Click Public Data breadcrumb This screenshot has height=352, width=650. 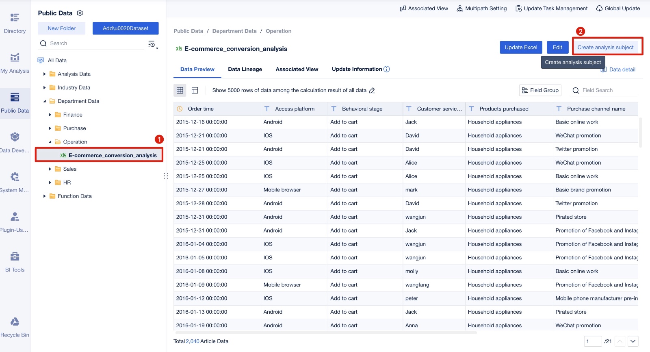[x=188, y=31]
